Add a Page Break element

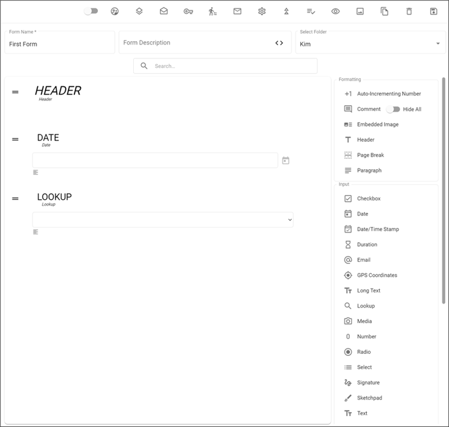coord(364,155)
